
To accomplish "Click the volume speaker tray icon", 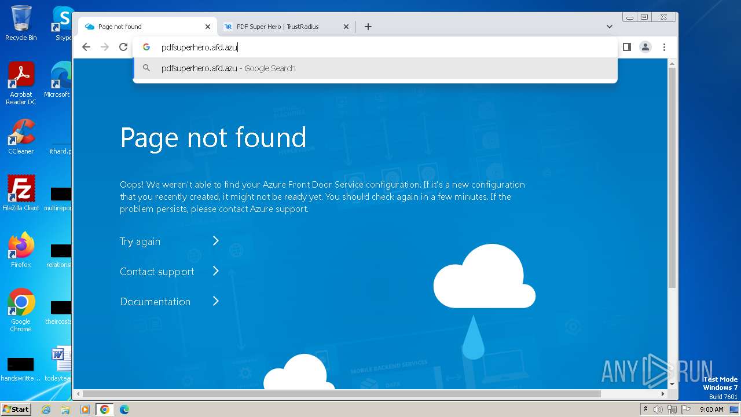I will tap(658, 409).
